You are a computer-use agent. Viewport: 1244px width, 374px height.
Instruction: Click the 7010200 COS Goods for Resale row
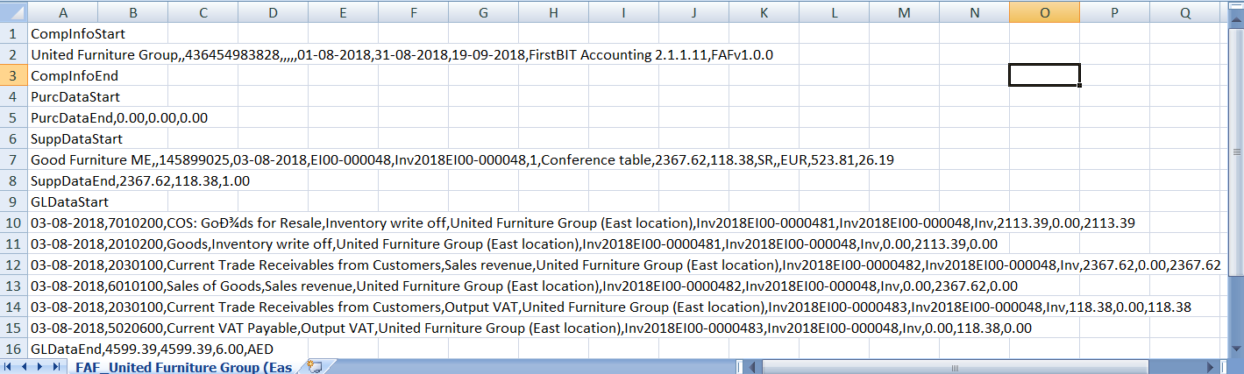click(x=583, y=223)
